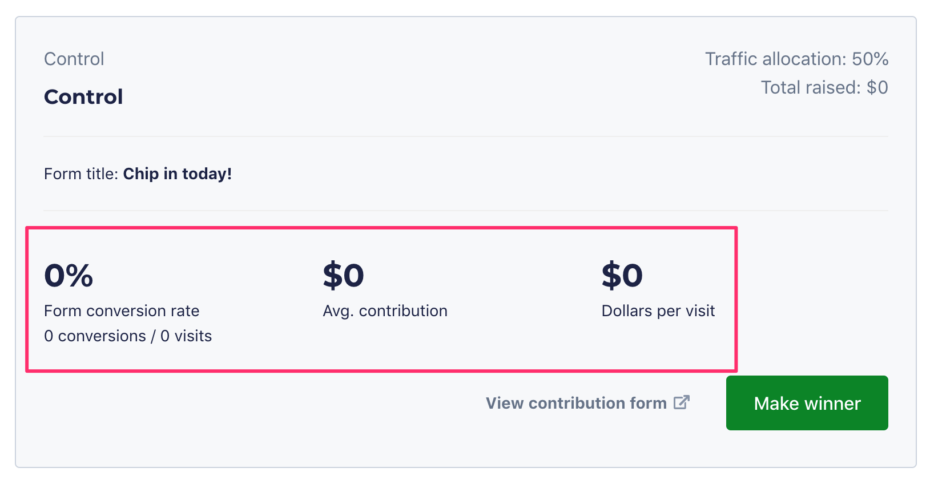
Task: Open the View contribution form link
Action: [576, 403]
